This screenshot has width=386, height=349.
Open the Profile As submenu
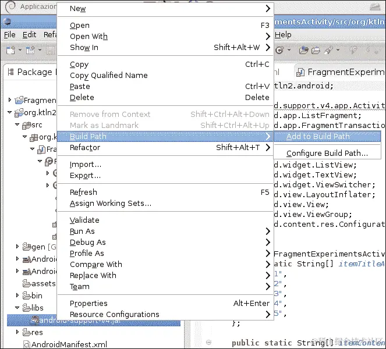[x=165, y=254]
